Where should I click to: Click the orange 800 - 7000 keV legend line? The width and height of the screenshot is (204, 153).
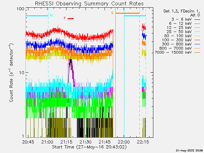[197, 48]
